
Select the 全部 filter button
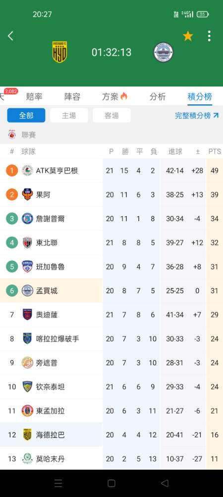[26, 115]
